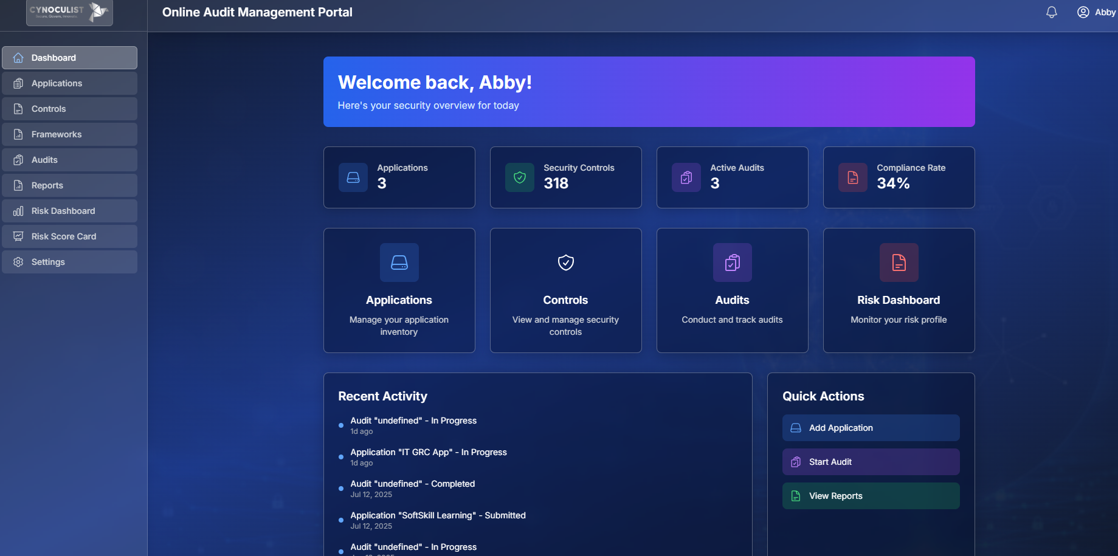Click the Risk Score Card icon

point(18,236)
